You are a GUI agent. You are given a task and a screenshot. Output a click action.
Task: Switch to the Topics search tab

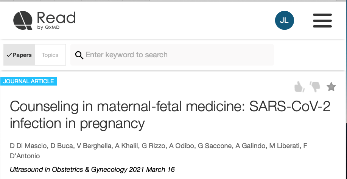tap(50, 55)
